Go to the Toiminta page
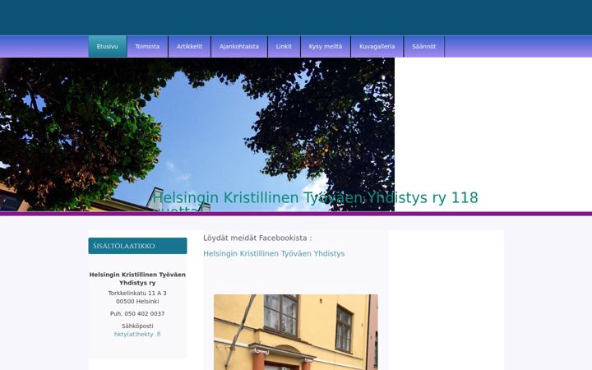This screenshot has height=370, width=592. (x=147, y=46)
